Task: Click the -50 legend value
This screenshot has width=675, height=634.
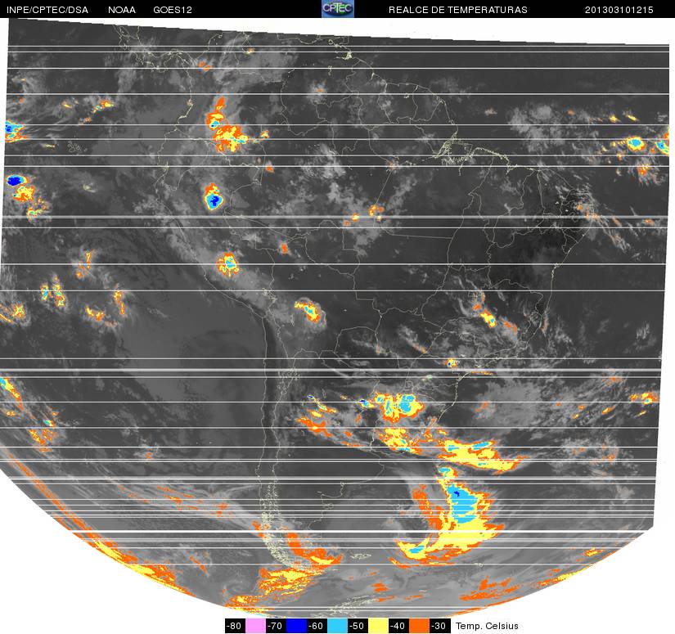Action: (x=358, y=626)
